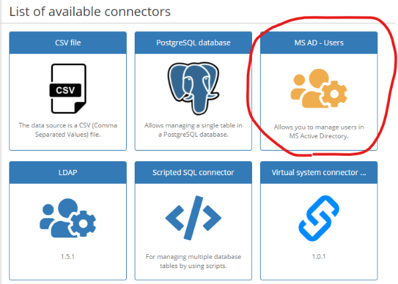
Task: Open the CSV file connector header
Action: click(68, 42)
